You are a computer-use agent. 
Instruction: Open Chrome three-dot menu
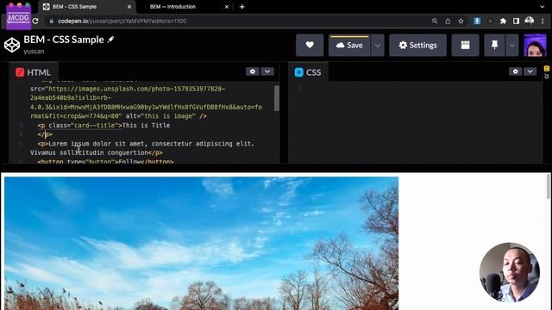point(543,21)
